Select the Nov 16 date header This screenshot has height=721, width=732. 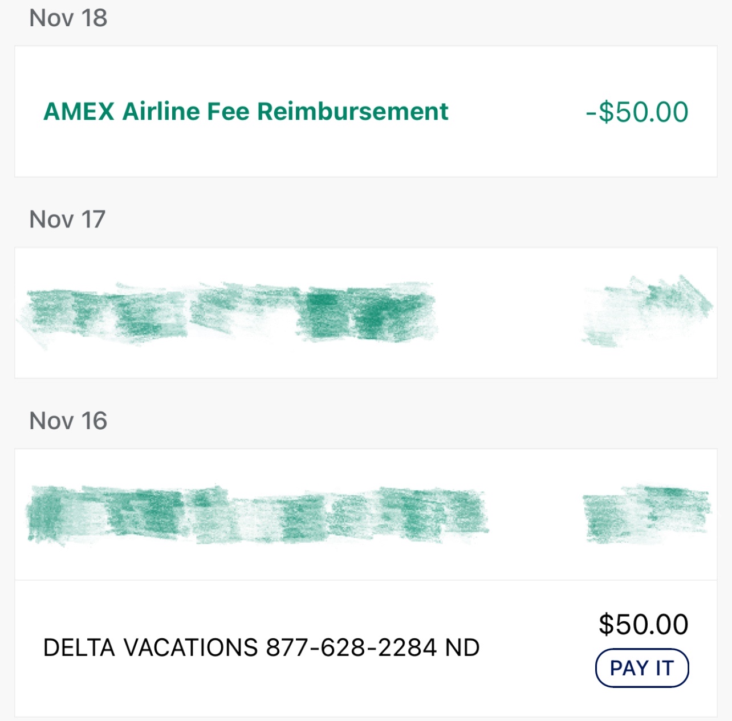point(68,420)
